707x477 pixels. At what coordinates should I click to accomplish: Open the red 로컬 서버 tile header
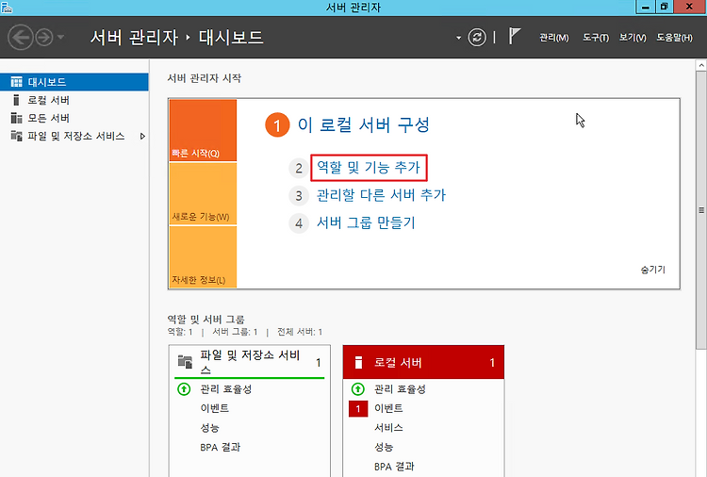point(423,362)
